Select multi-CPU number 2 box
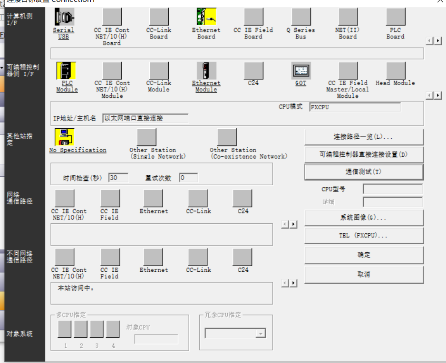 tap(81, 329)
